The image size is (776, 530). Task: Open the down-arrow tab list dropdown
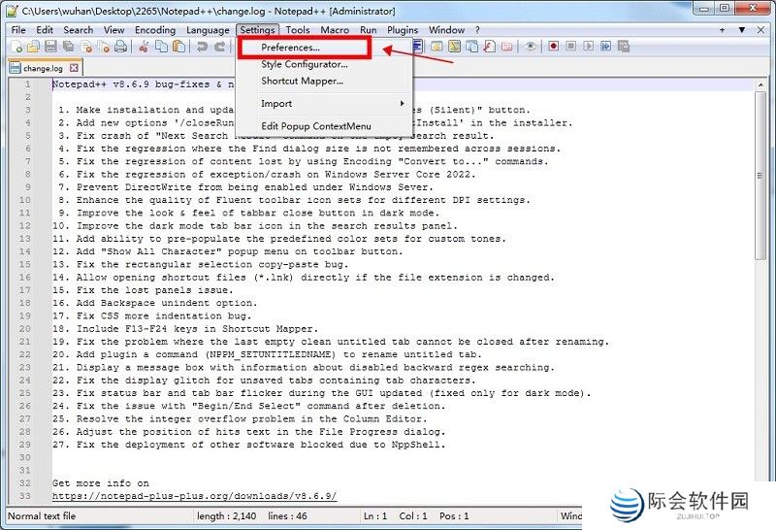click(742, 30)
